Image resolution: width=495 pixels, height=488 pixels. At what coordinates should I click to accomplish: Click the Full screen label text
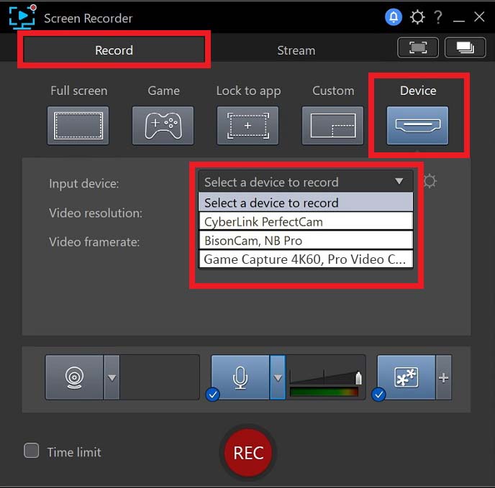click(x=79, y=91)
